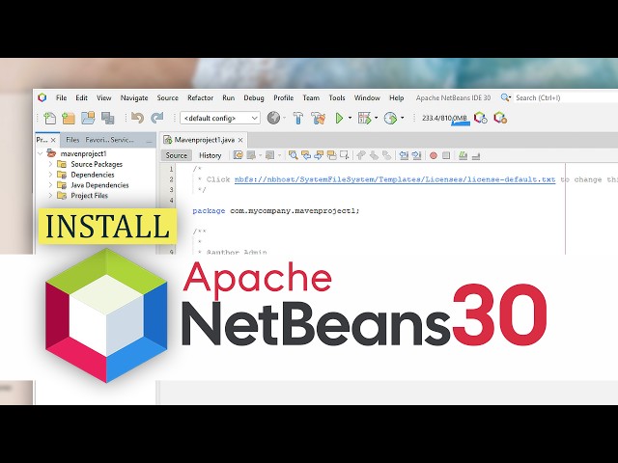Click the Search (Ctrl+I) field
This screenshot has height=463, width=618.
pyautogui.click(x=566, y=97)
